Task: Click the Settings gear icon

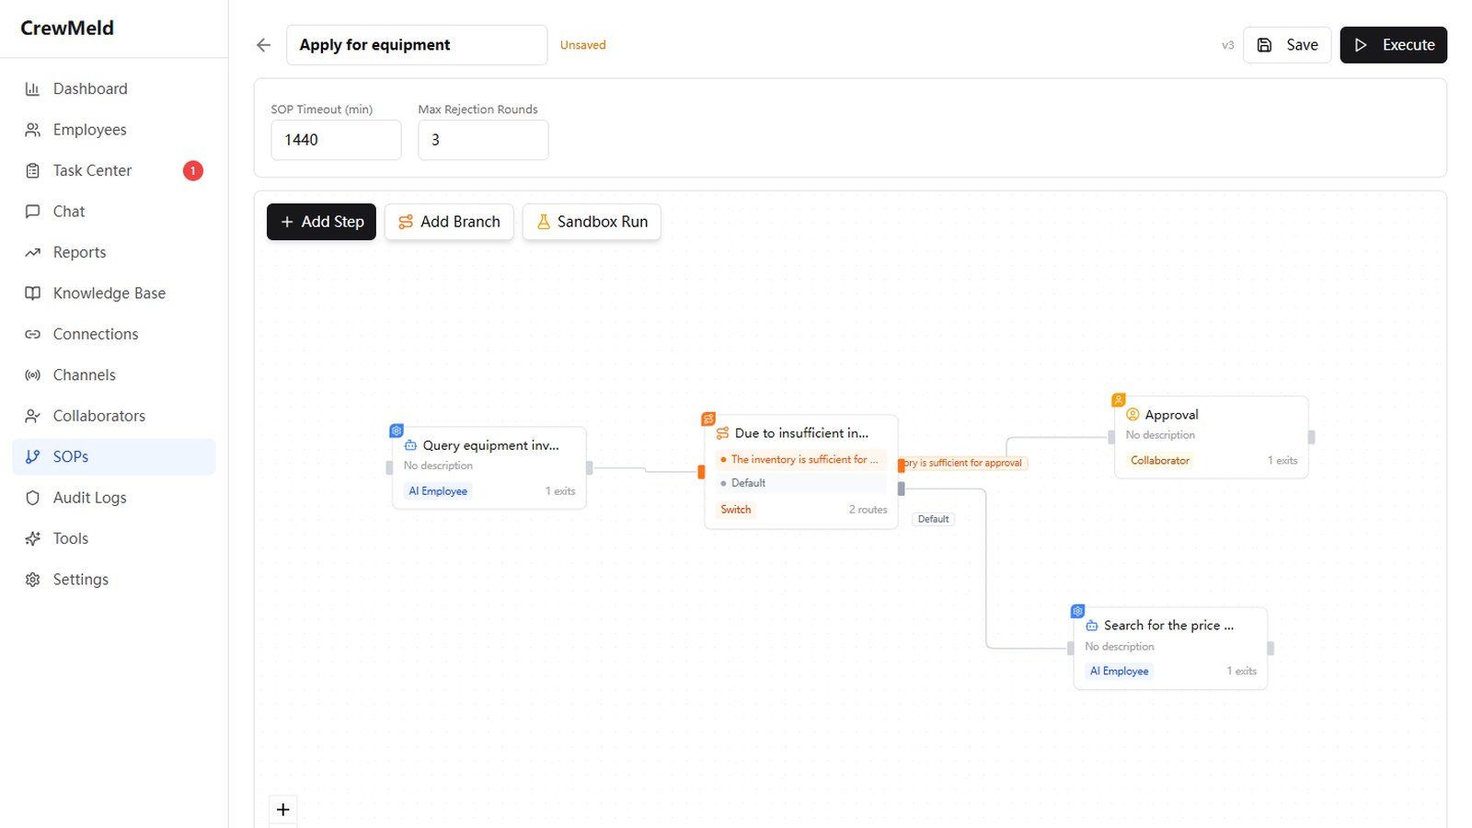Action: click(x=32, y=580)
